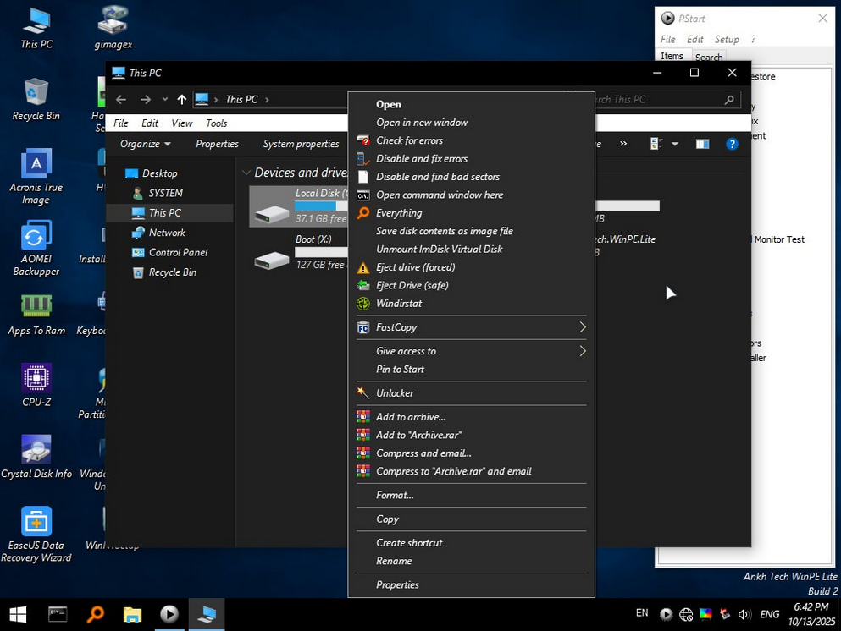Screen dimensions: 841x631
Task: Open the view options dropdown arrow
Action: click(675, 145)
